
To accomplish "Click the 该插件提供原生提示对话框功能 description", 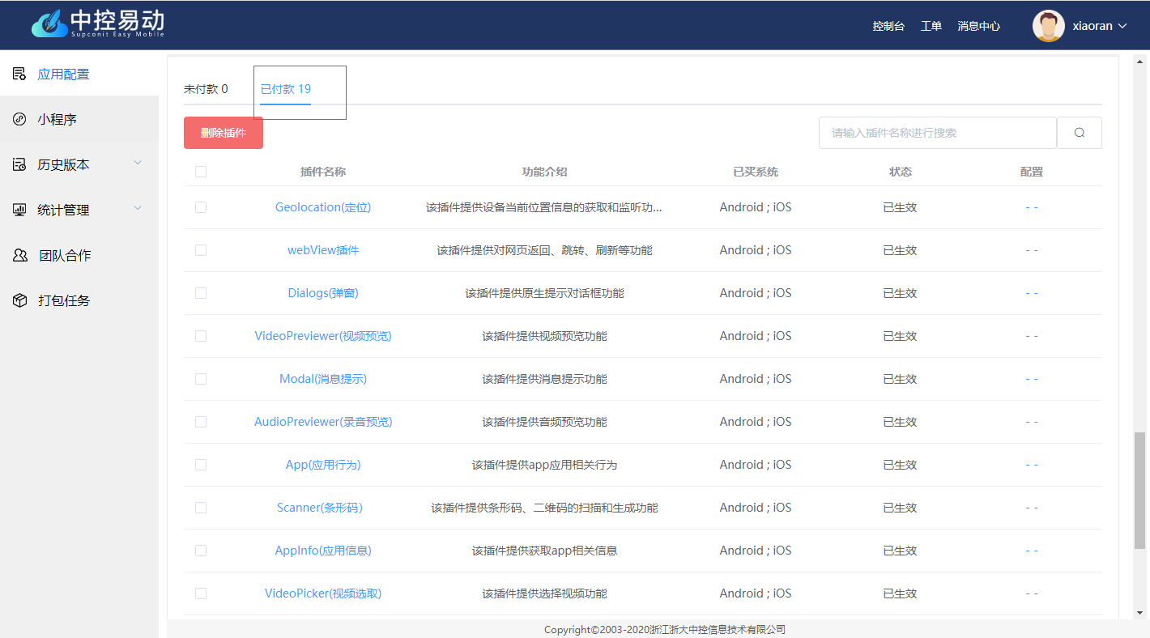I will [x=544, y=293].
